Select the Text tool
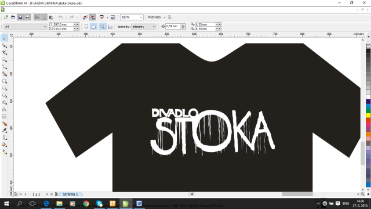This screenshot has height=209, width=371. [4, 110]
